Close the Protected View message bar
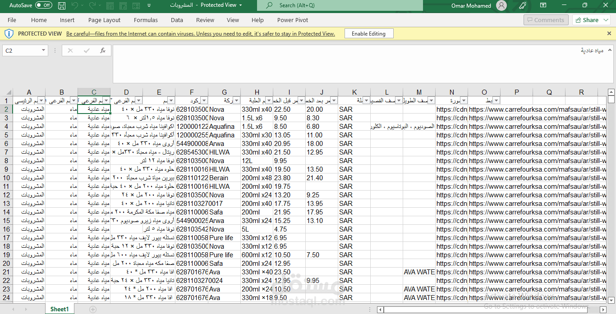 point(609,34)
